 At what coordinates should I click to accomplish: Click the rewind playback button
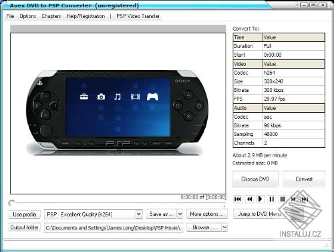click(249, 199)
